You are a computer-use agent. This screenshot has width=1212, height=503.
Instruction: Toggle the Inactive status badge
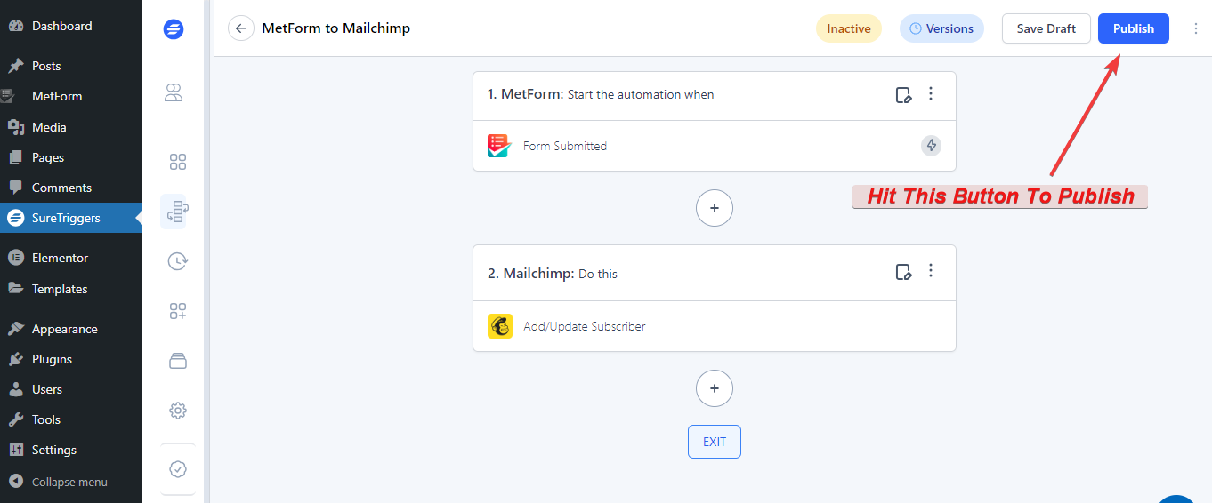848,28
